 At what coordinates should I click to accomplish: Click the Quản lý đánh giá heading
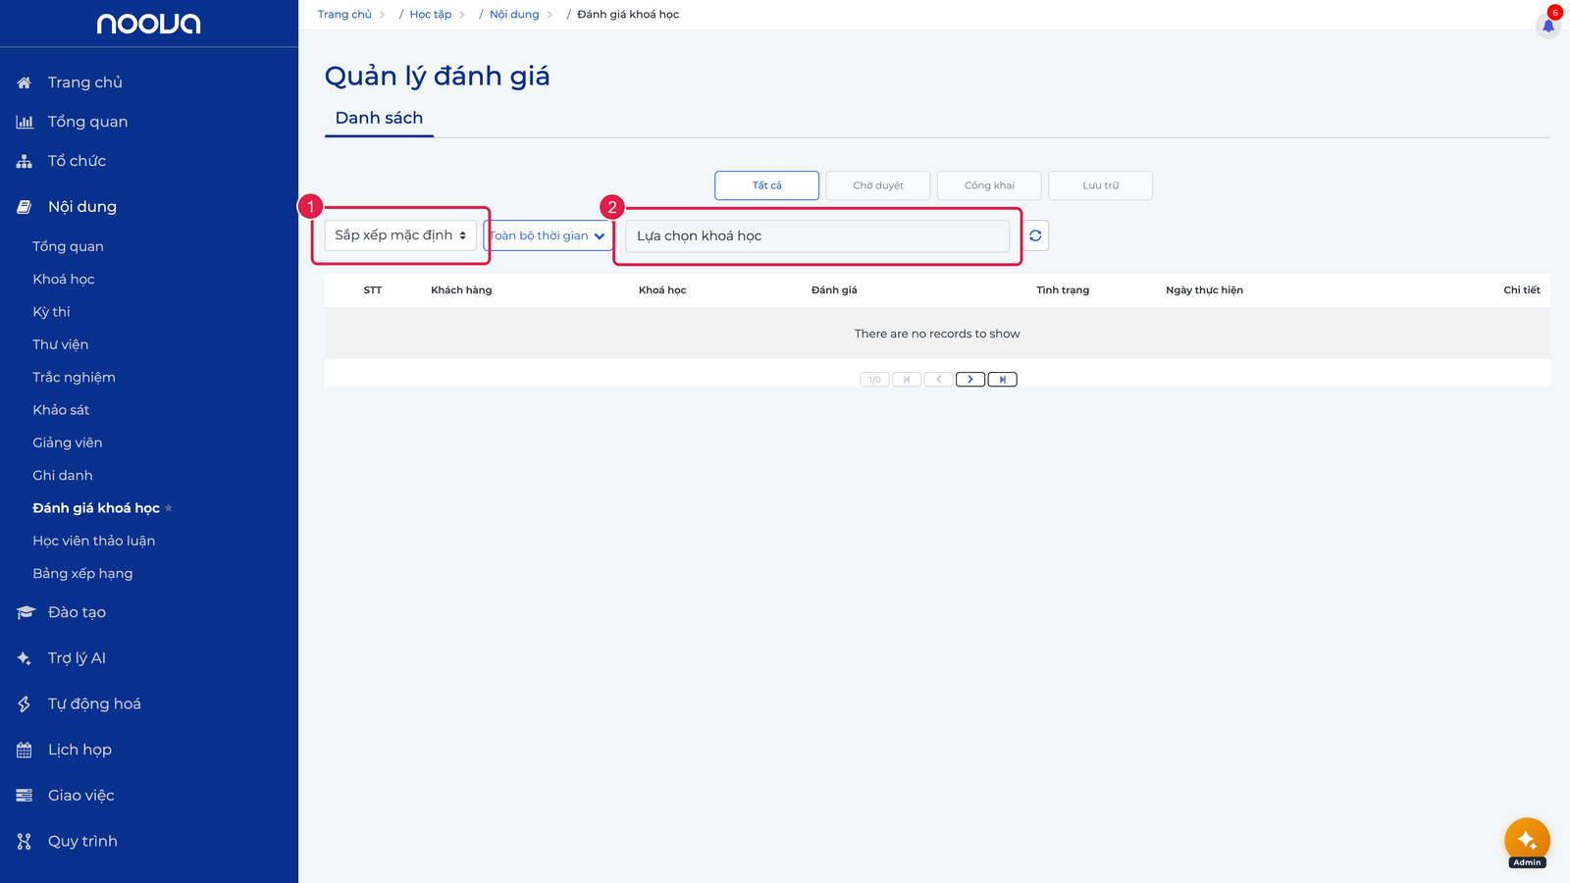[438, 77]
